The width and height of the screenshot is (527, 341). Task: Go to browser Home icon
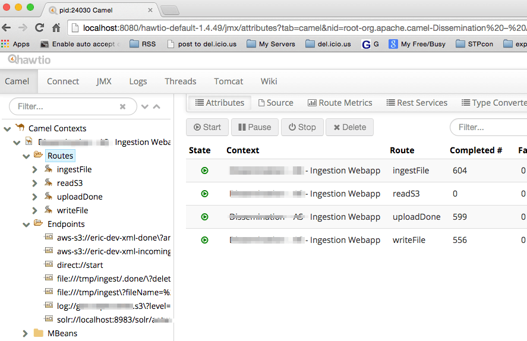[56, 27]
